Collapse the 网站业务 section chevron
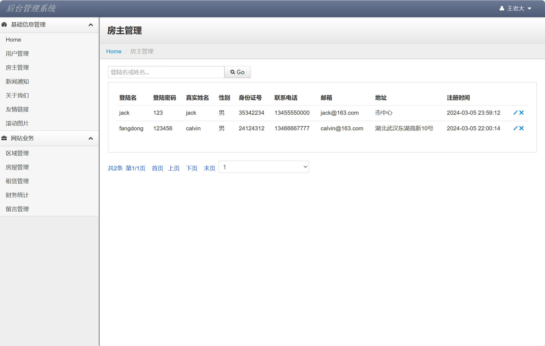545x346 pixels. point(91,138)
